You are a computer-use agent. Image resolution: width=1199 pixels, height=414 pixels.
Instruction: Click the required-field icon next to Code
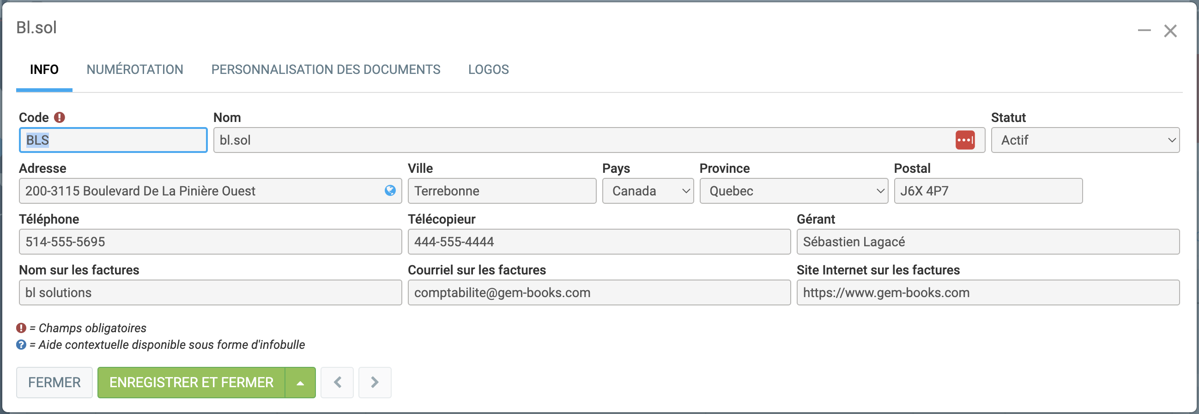60,117
